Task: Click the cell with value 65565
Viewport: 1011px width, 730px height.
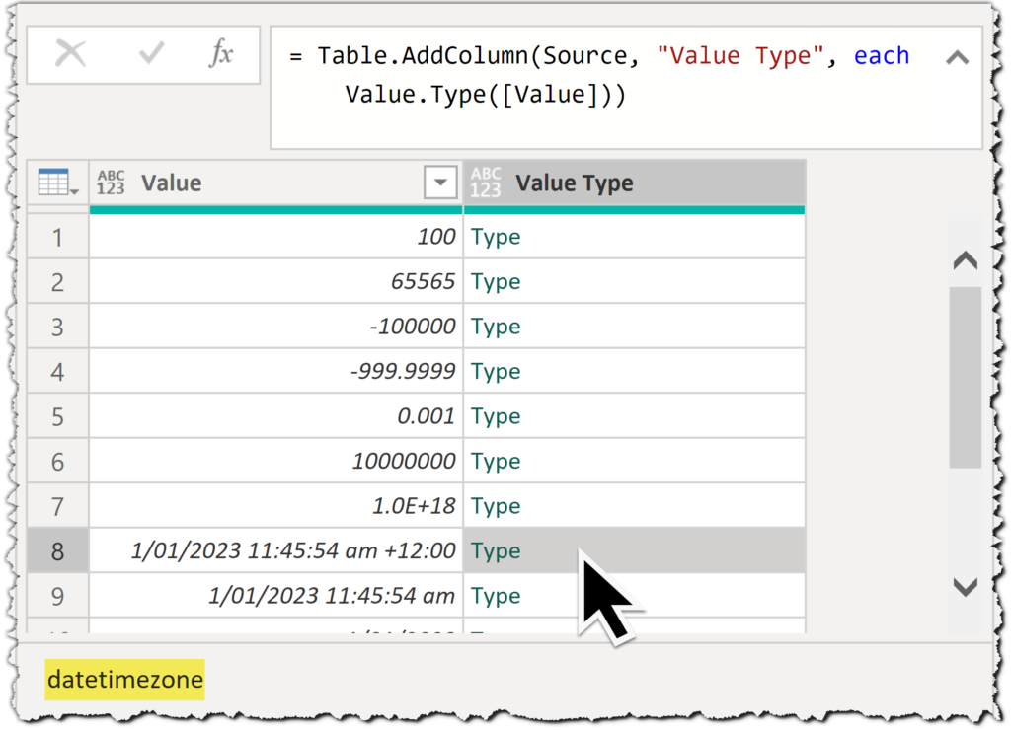Action: click(x=276, y=282)
